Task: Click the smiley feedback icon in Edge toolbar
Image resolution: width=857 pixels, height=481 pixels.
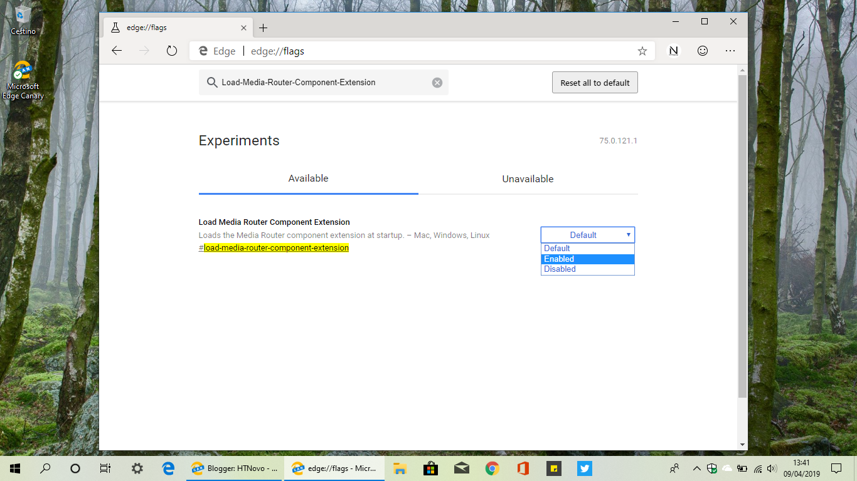Action: pyautogui.click(x=702, y=51)
